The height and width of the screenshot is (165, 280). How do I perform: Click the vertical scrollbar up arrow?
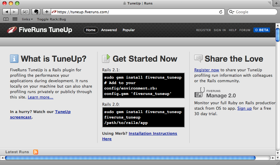click(278, 25)
